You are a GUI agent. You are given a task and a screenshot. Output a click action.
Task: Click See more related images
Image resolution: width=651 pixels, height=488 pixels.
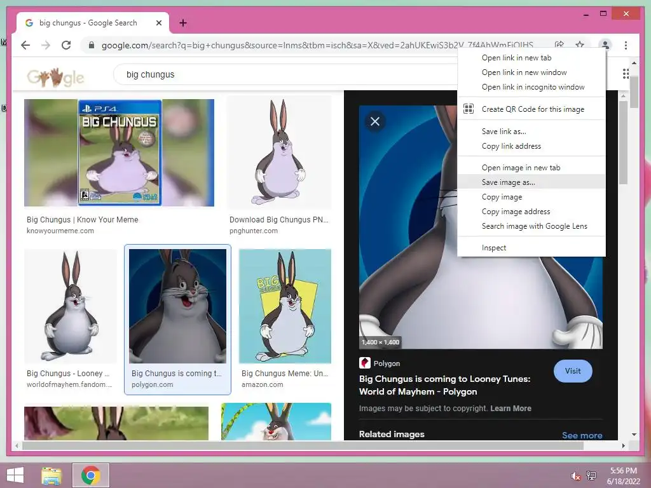click(582, 435)
